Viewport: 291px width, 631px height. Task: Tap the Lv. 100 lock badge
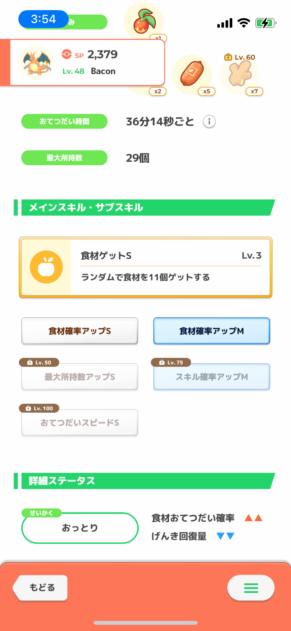click(x=39, y=408)
